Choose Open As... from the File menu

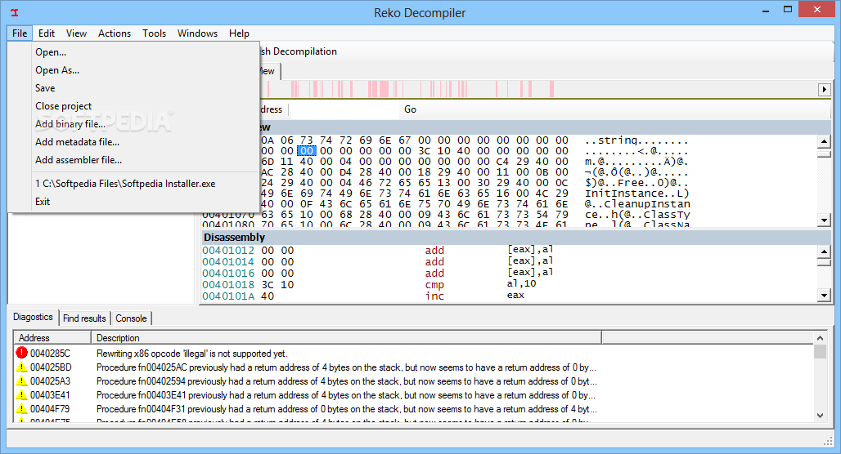[x=134, y=70]
